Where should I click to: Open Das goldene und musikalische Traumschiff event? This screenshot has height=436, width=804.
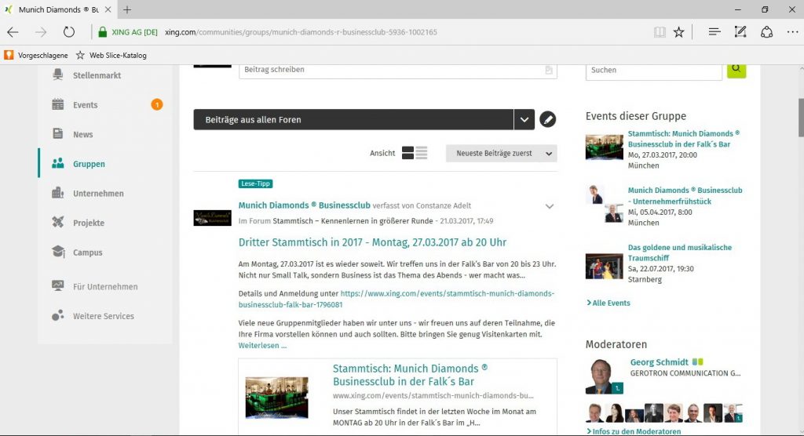click(680, 253)
